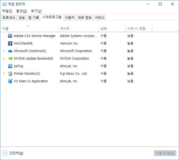Viewport: 179px width, 160px height.
Task: Click 사용 status in HncCheck96 row
Action: (x=103, y=43)
